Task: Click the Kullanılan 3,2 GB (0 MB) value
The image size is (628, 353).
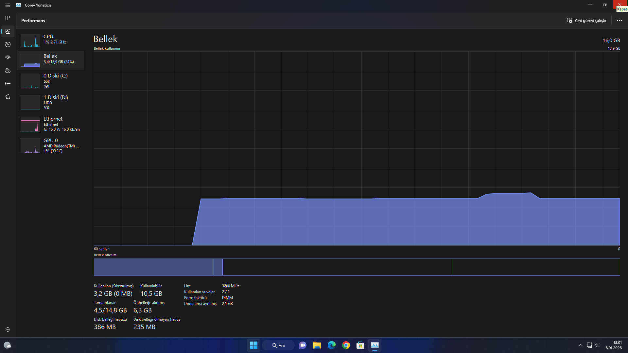Action: pyautogui.click(x=113, y=294)
